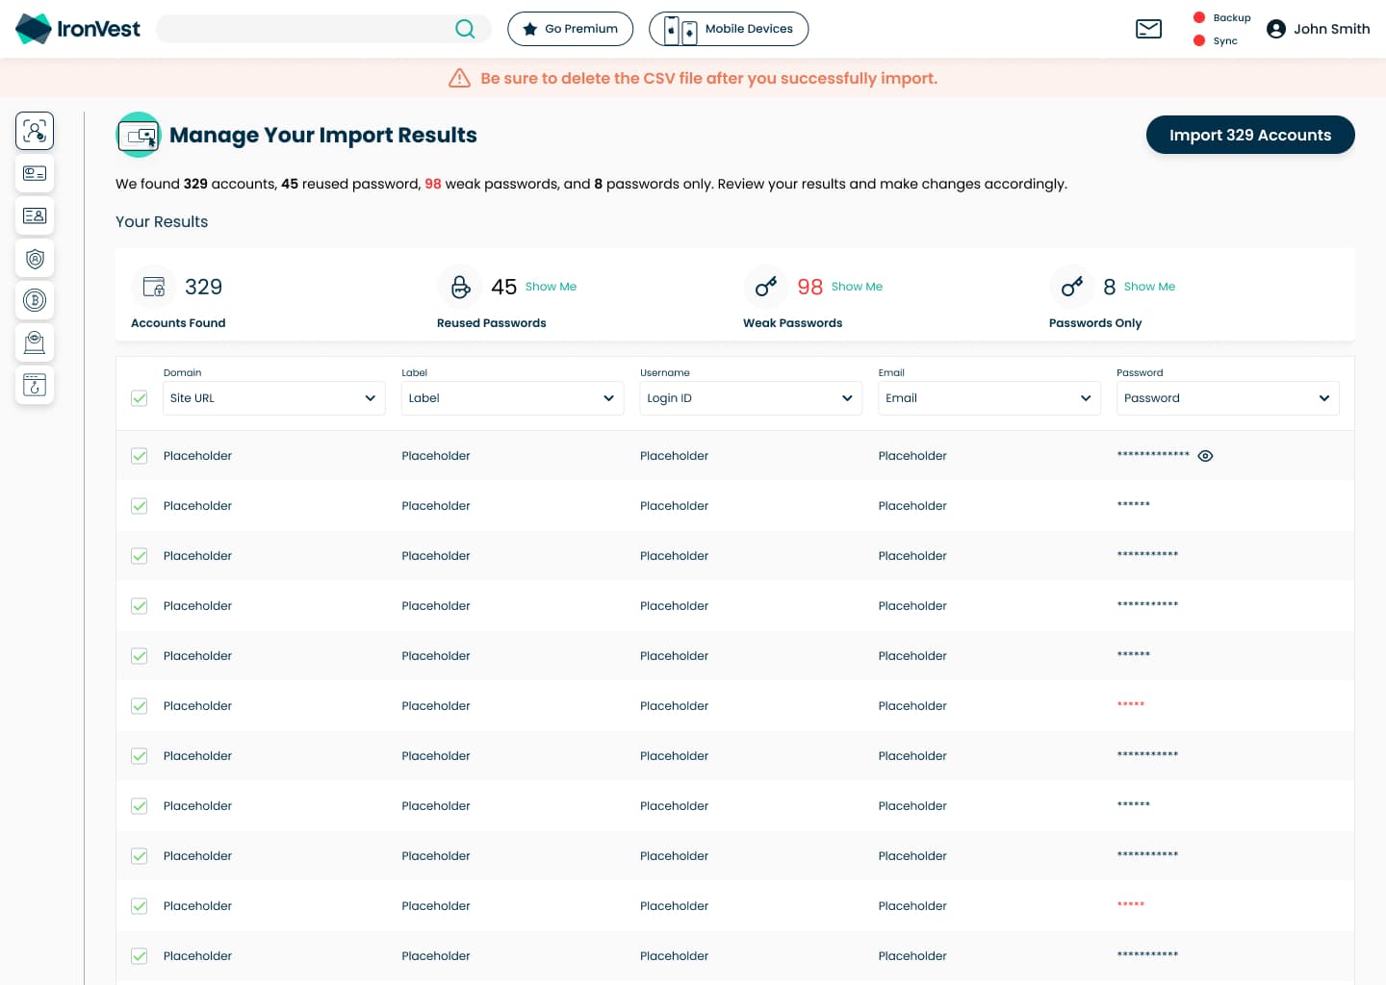Click the CSV delete warning triangle icon
The width and height of the screenshot is (1386, 985).
460,78
